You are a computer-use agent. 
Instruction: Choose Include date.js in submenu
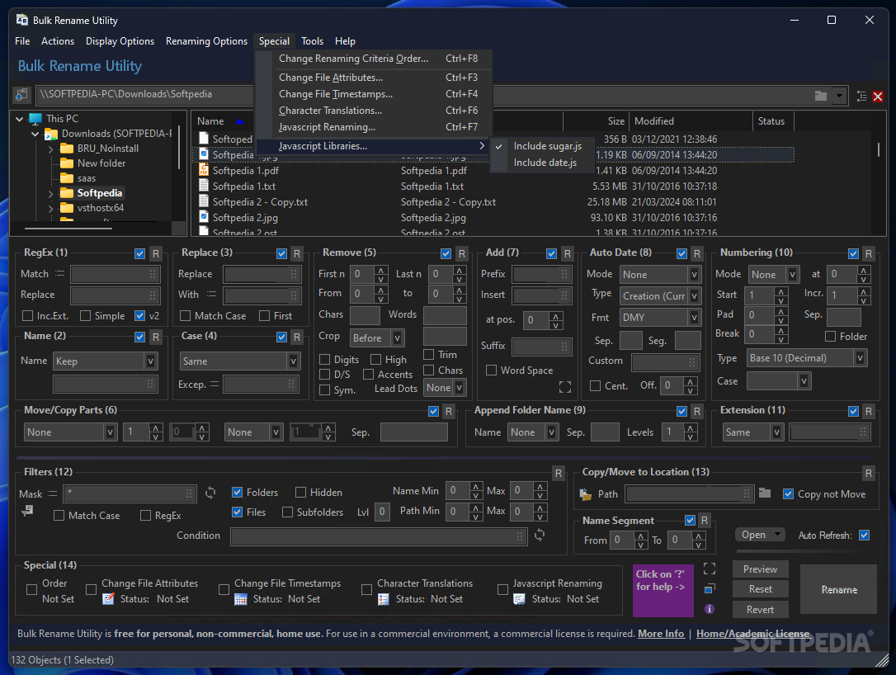point(543,163)
